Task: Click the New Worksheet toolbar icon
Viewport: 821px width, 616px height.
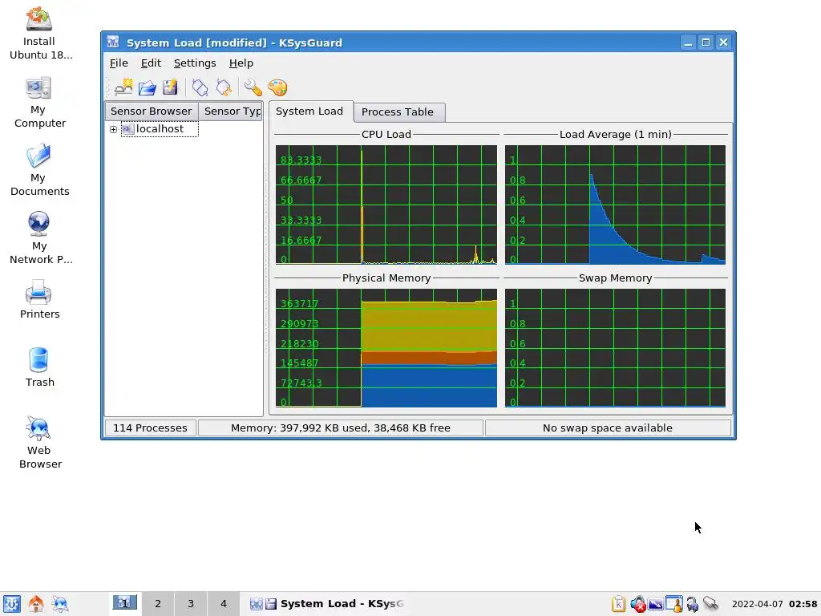Action: coord(124,87)
